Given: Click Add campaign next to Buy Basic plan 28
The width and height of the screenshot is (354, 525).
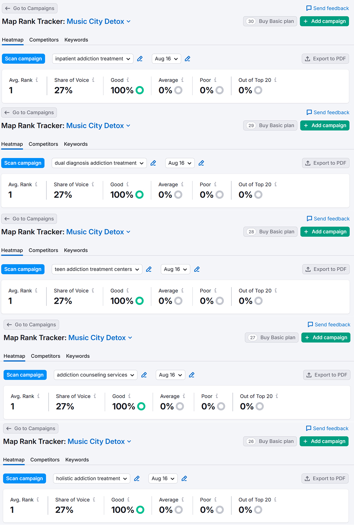Looking at the screenshot, I should (x=325, y=232).
